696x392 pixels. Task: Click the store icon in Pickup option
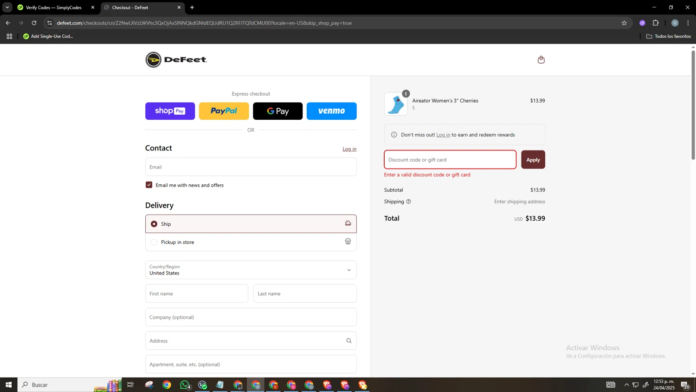click(x=348, y=242)
